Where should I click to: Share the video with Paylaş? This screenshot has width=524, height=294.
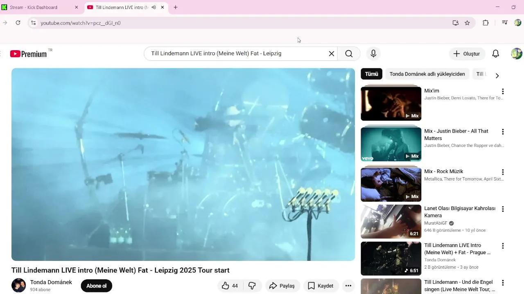click(x=282, y=286)
